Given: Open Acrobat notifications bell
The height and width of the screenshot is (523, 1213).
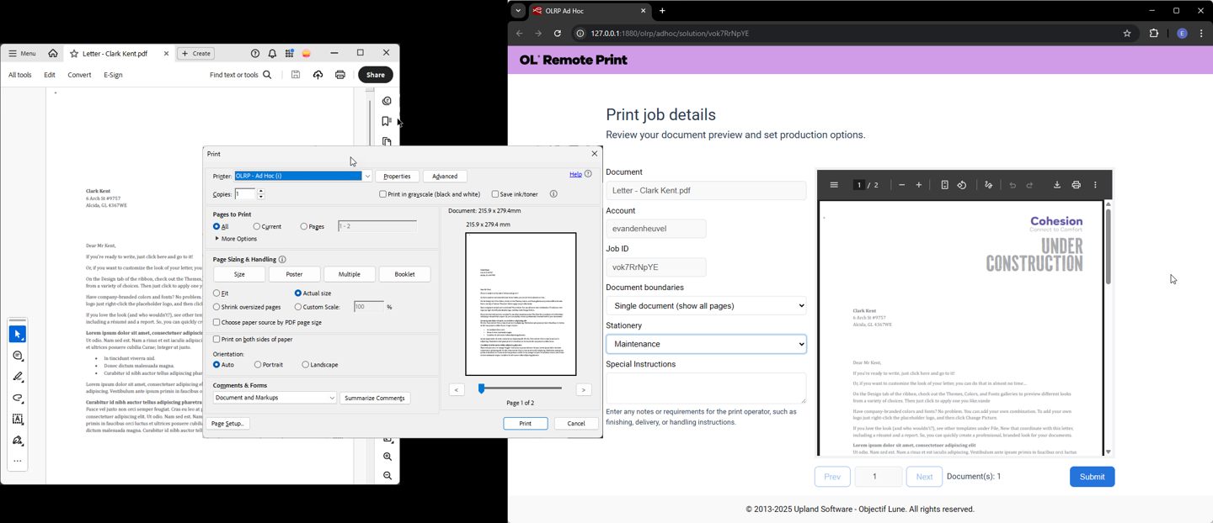Looking at the screenshot, I should (272, 54).
